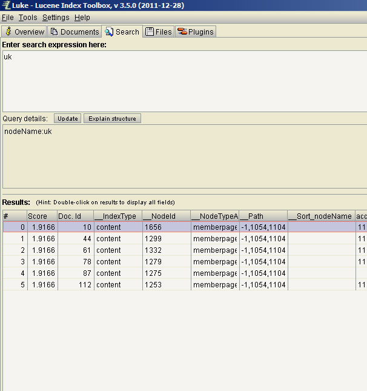Click the Explain structure button
The height and width of the screenshot is (391, 367).
(x=112, y=118)
